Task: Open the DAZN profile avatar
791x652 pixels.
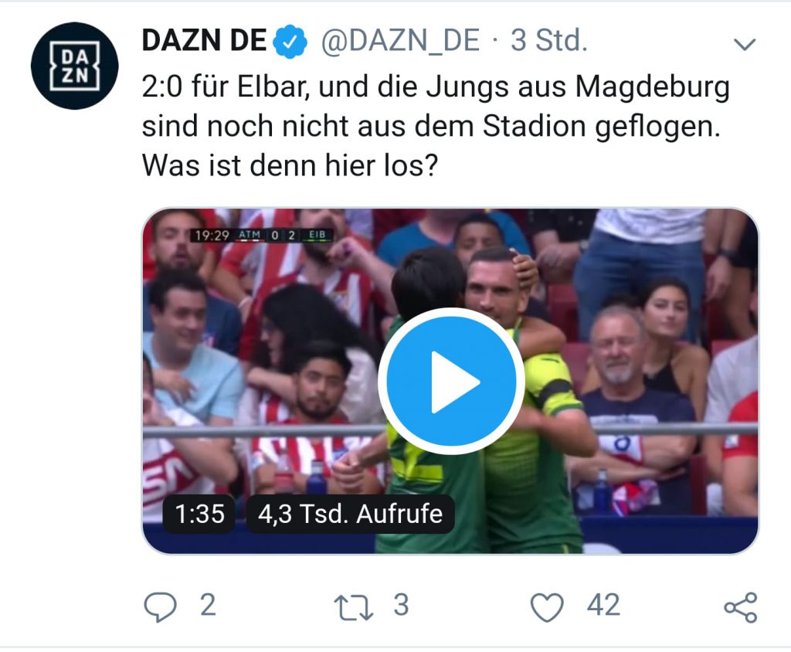Action: pyautogui.click(x=75, y=66)
